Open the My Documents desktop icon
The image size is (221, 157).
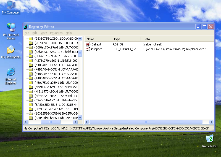click(x=11, y=52)
